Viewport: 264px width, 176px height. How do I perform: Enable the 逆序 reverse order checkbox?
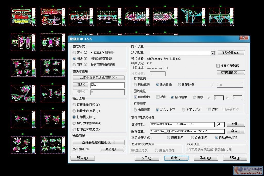(x=209, y=110)
